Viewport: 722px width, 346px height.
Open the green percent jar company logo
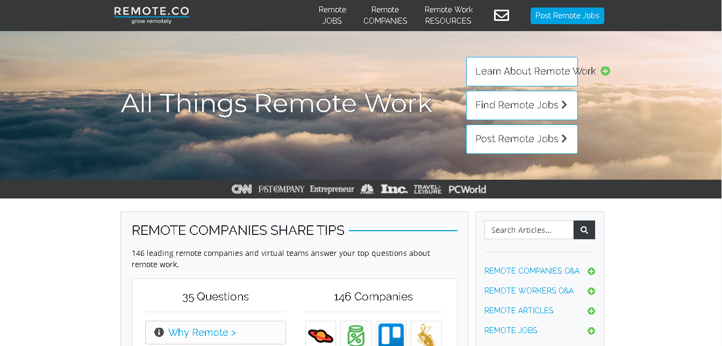pos(356,334)
